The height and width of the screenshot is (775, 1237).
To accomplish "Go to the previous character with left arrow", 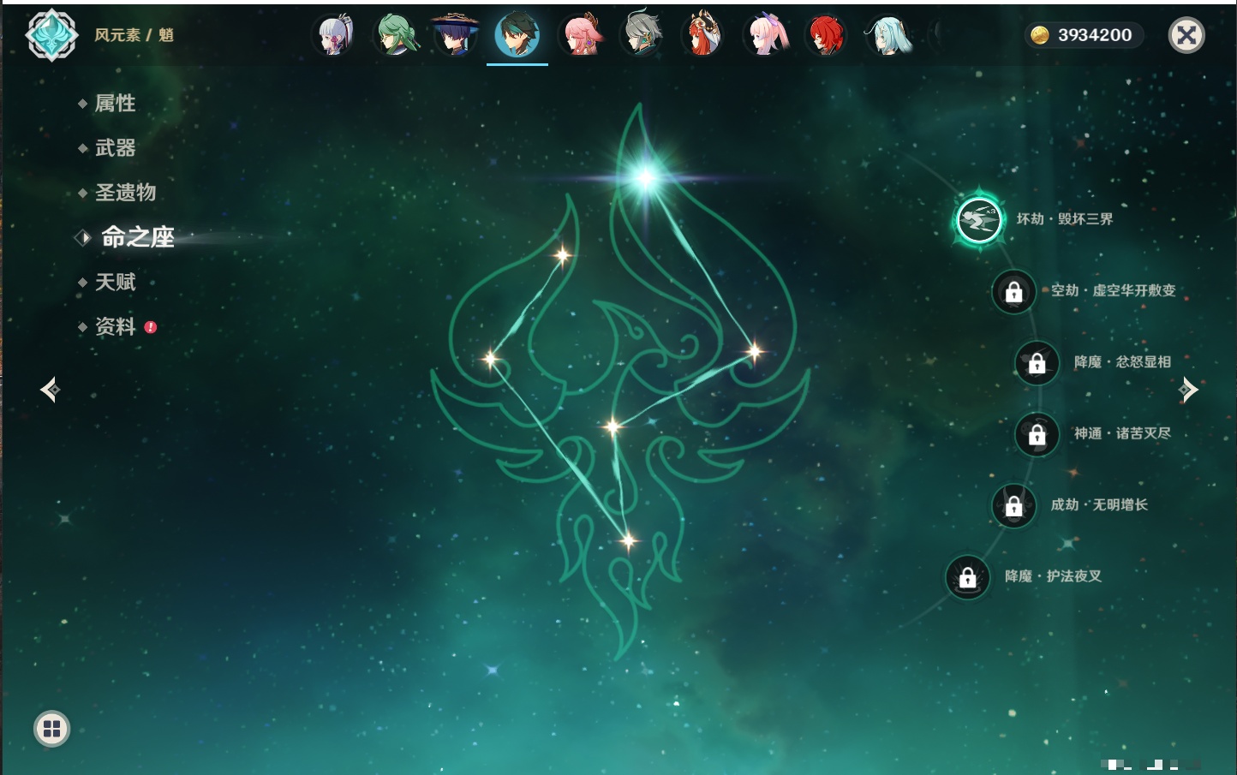I will (50, 390).
